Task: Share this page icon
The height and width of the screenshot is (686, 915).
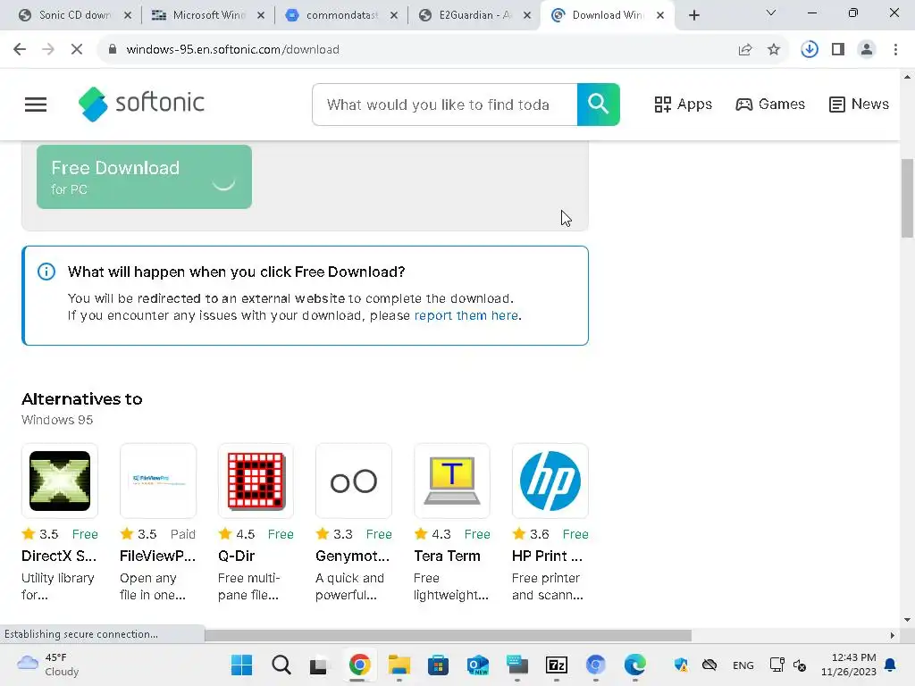Action: click(745, 50)
